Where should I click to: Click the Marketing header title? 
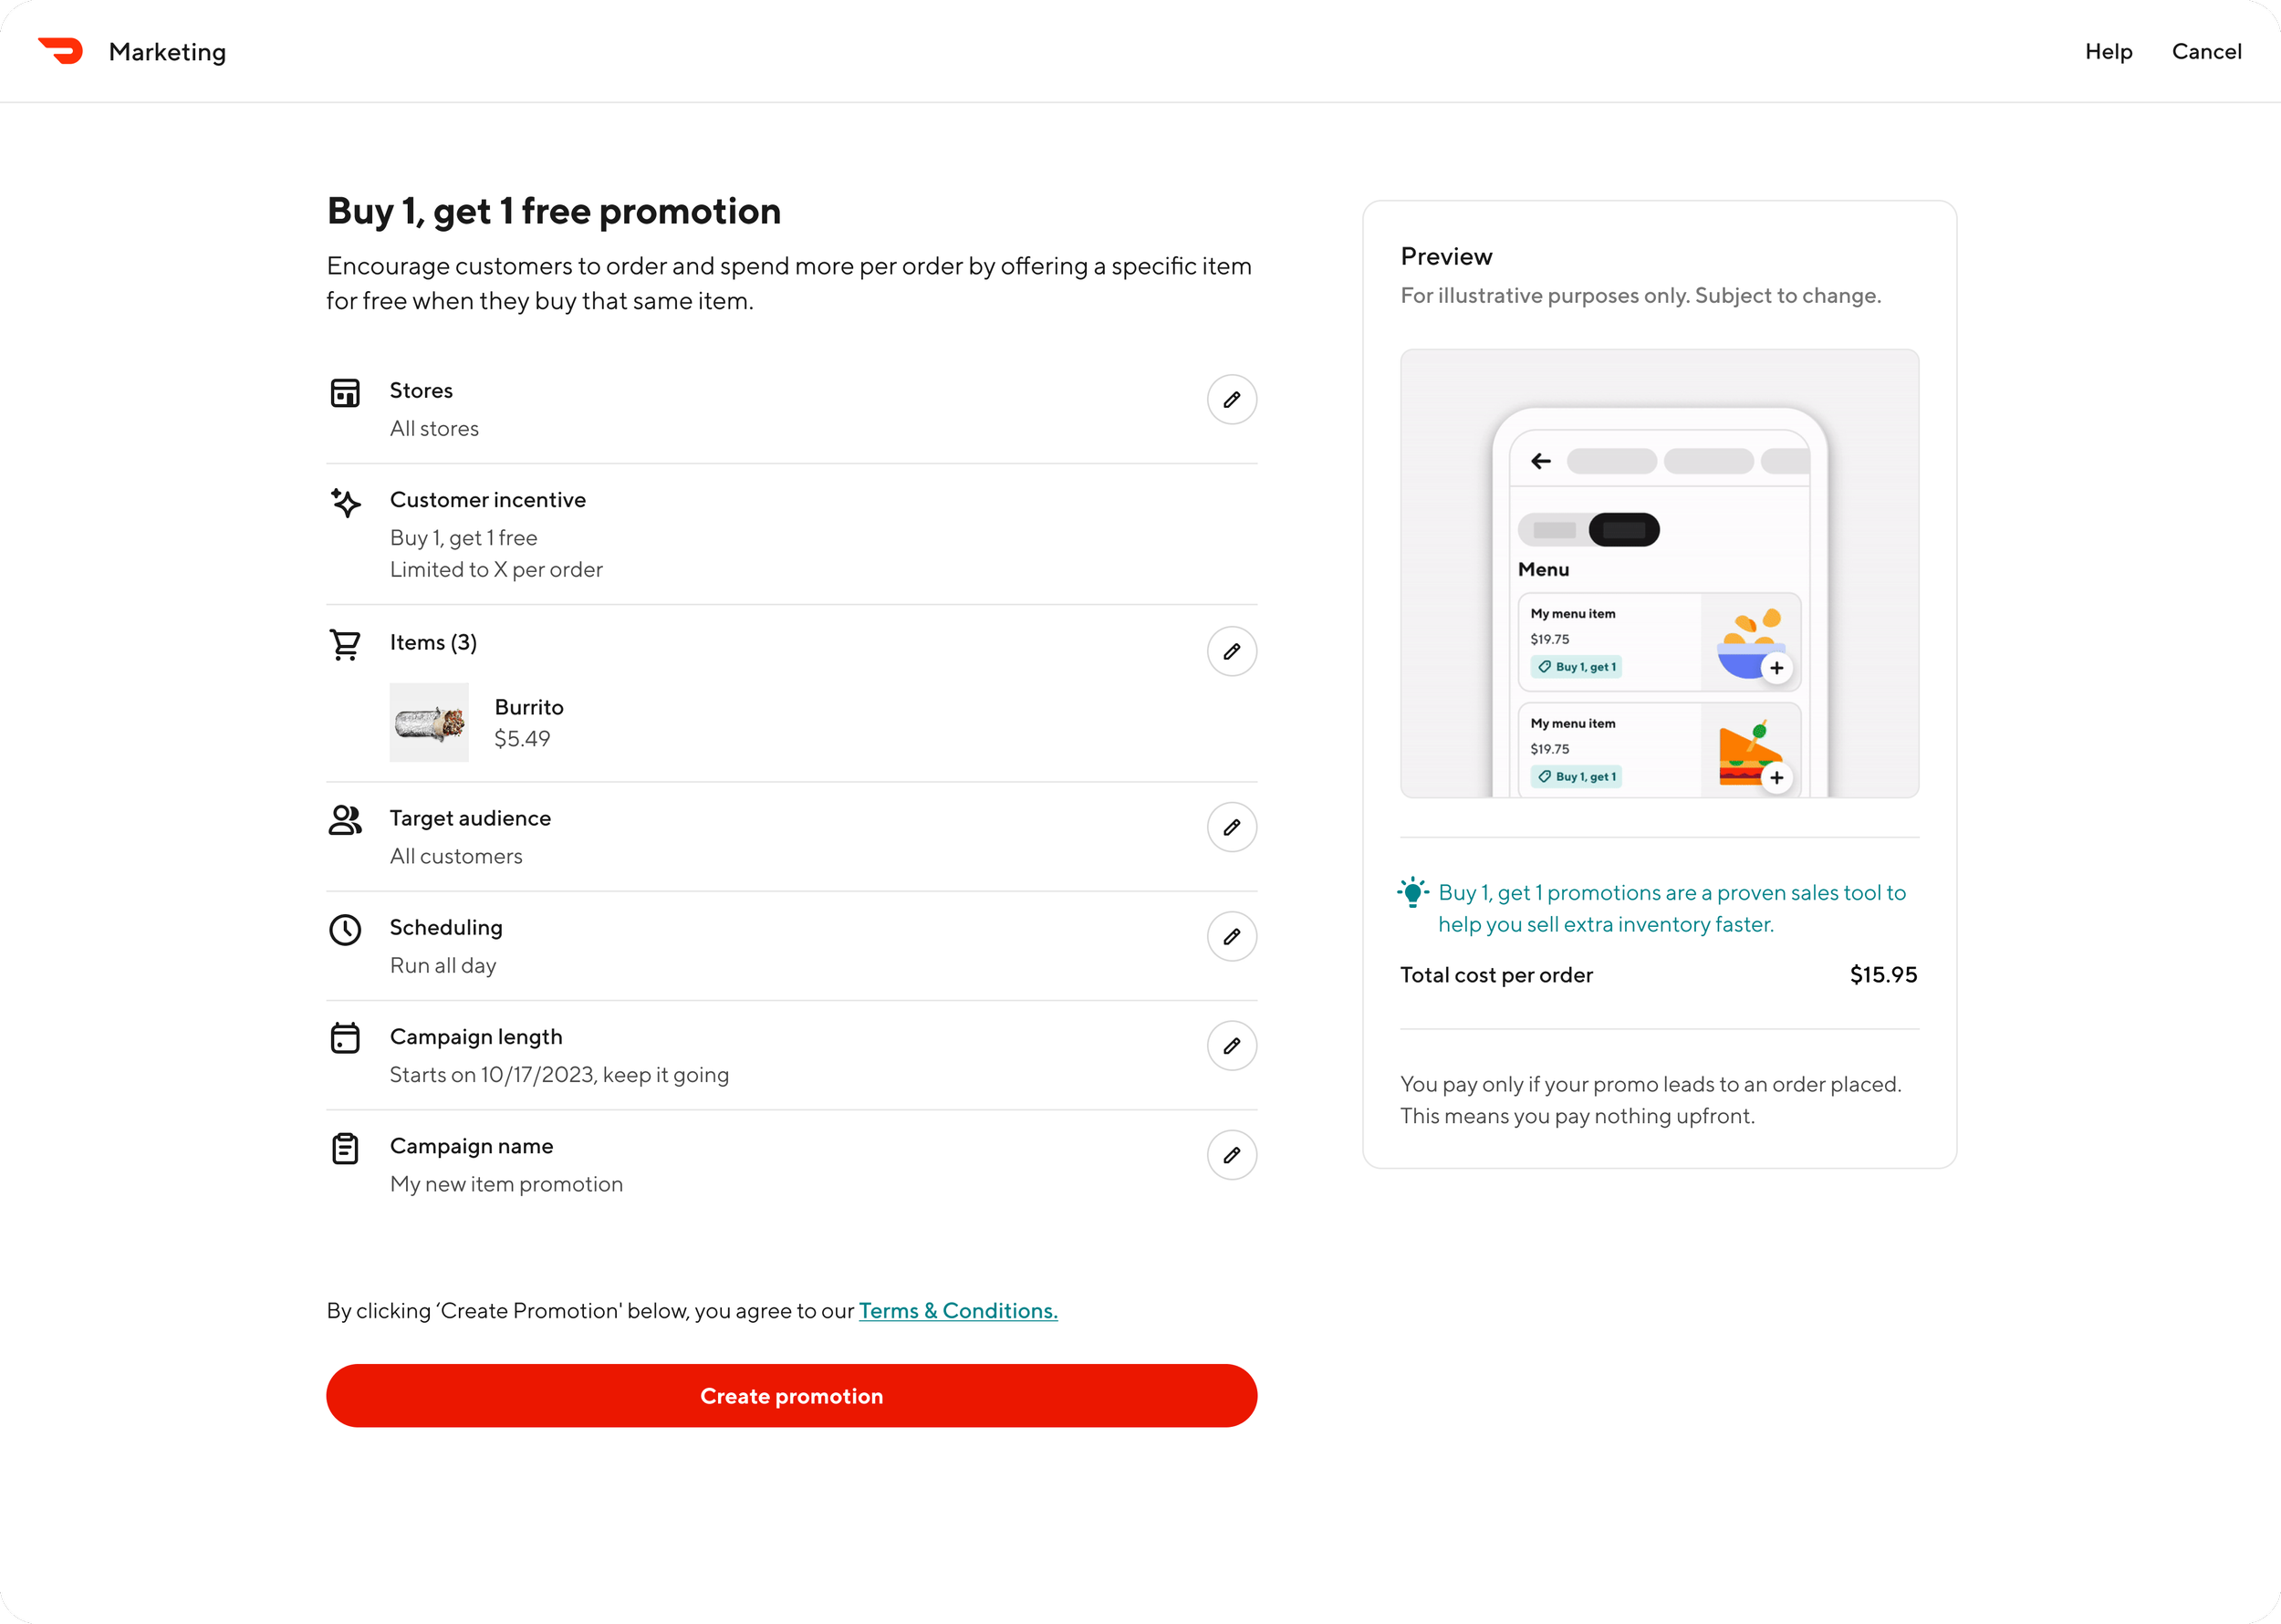(167, 52)
